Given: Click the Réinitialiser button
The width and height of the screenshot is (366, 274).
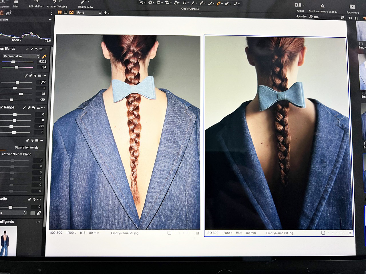Looking at the screenshot, I should coord(36,4).
